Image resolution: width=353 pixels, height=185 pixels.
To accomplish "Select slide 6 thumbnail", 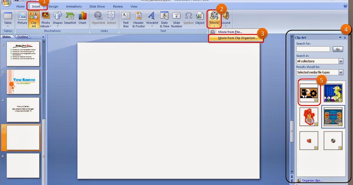I will [23, 165].
